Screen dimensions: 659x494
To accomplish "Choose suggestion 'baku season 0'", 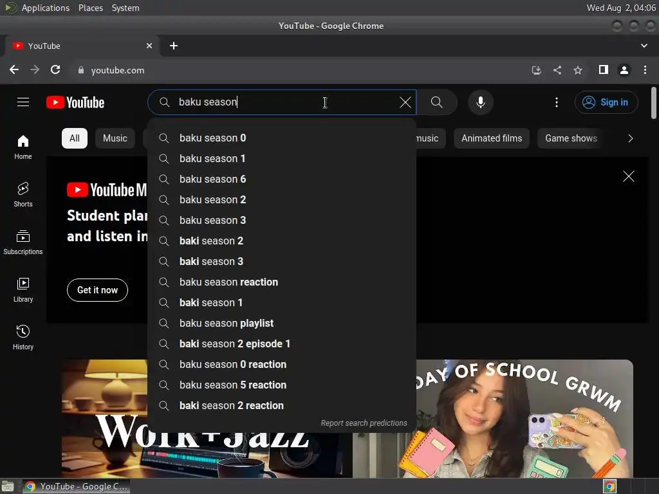I will pos(282,138).
